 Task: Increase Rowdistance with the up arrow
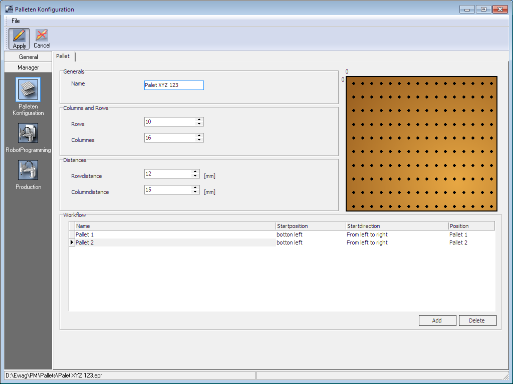[x=195, y=171]
